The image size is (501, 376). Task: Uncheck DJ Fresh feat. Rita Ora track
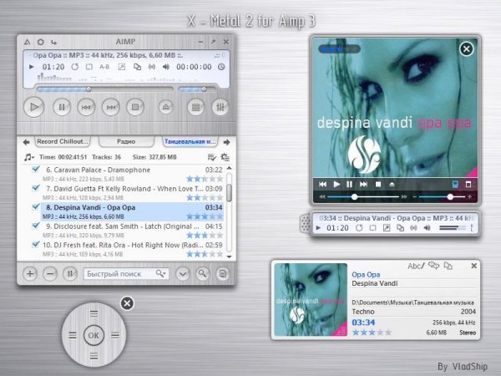(x=36, y=245)
